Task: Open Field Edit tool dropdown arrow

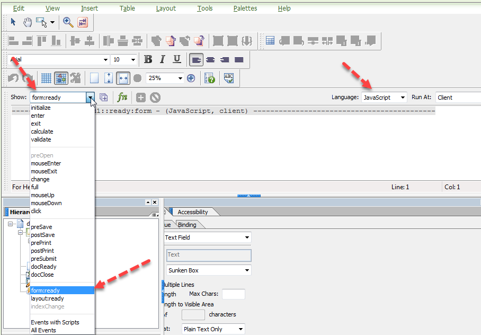Action: [x=52, y=22]
